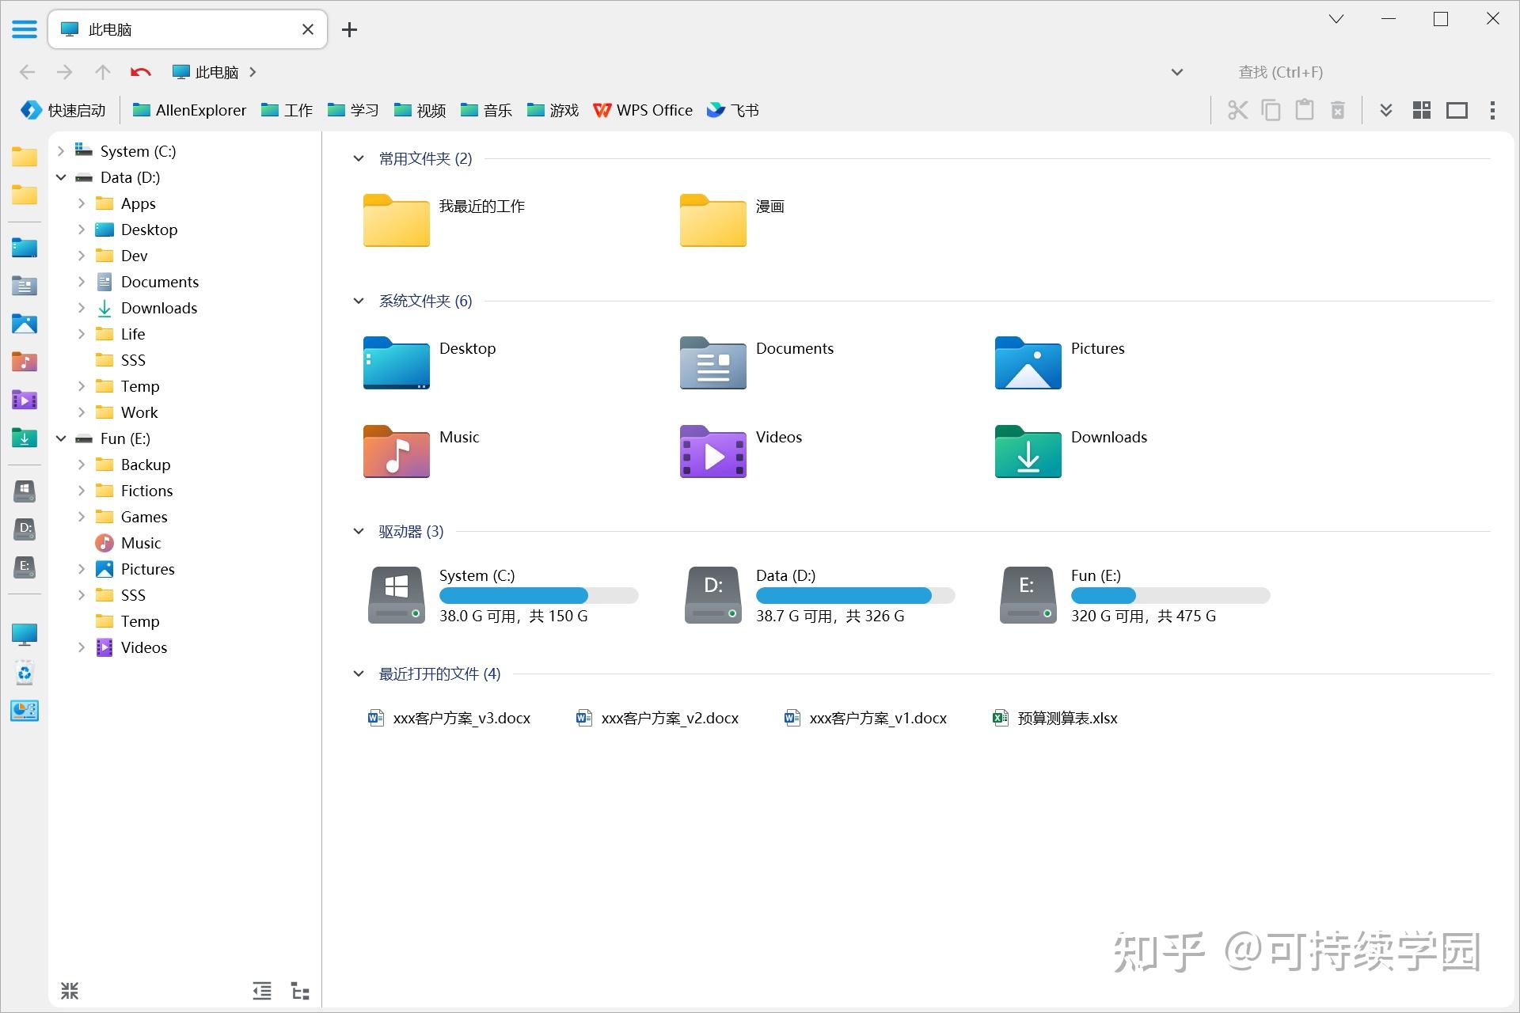Collapse the 常用文件夹 section
Image resolution: width=1520 pixels, height=1013 pixels.
(359, 158)
